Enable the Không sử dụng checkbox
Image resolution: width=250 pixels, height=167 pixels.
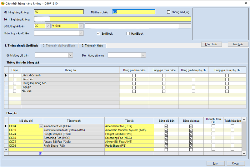[x=169, y=12]
